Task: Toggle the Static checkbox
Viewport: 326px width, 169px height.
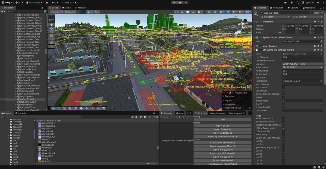Action: click(312, 13)
